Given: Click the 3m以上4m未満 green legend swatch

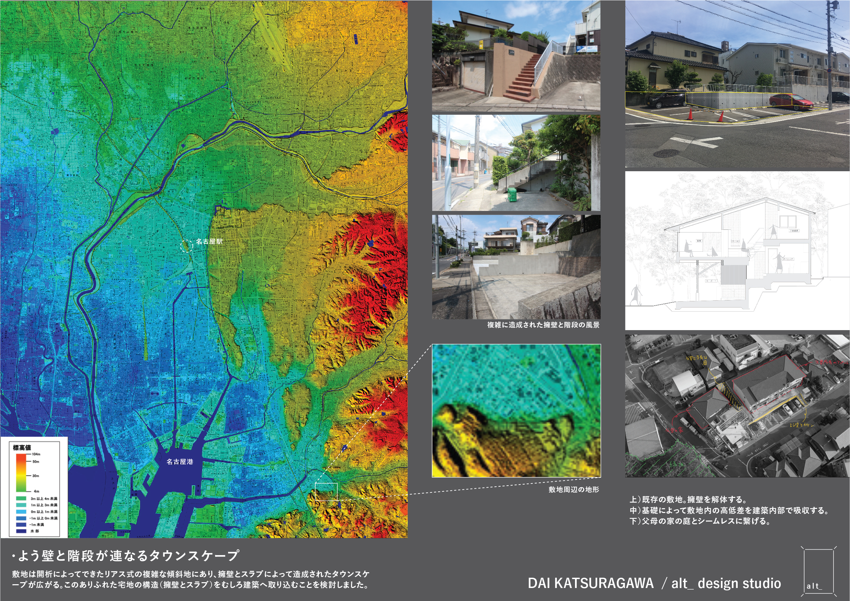Looking at the screenshot, I should pyautogui.click(x=21, y=498).
